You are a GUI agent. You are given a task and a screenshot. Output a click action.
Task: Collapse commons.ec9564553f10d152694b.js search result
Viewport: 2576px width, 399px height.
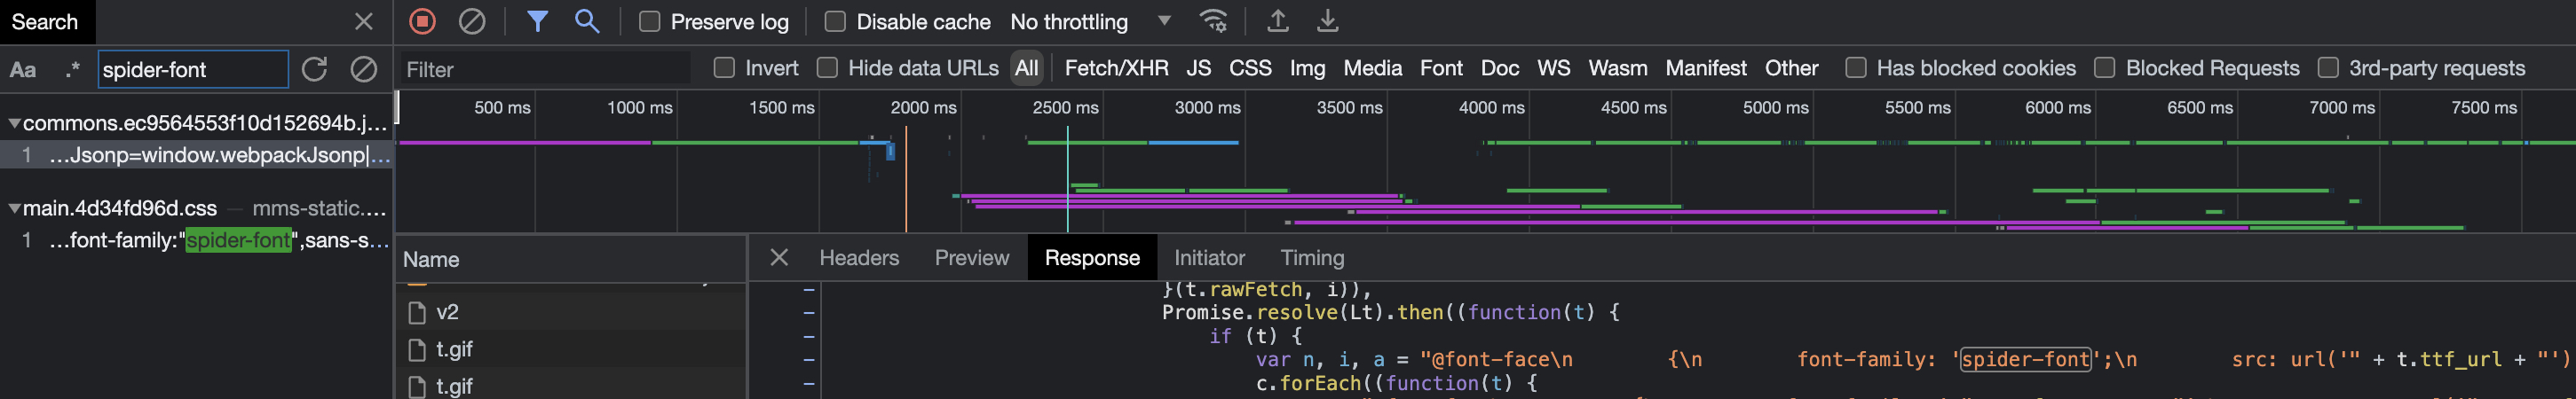coord(14,123)
